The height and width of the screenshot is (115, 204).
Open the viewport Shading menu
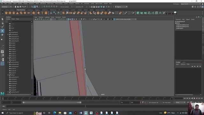point(41,17)
